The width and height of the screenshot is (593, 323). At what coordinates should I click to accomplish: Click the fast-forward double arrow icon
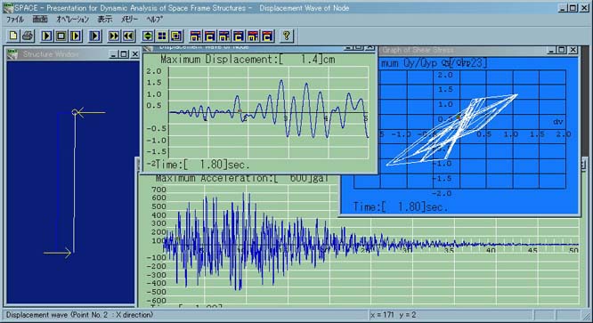113,36
